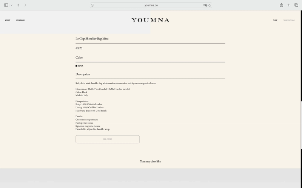Open the SHOPPING BAG link
Image resolution: width=302 pixels, height=188 pixels.
pyautogui.click(x=289, y=20)
